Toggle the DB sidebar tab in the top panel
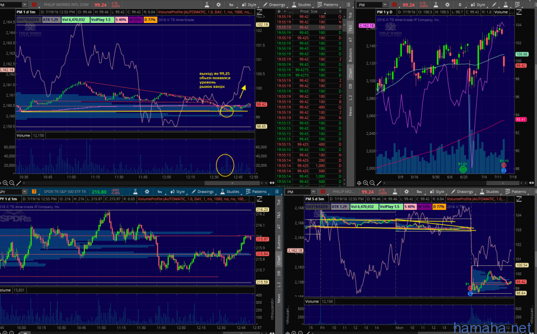The image size is (537, 334). [350, 86]
